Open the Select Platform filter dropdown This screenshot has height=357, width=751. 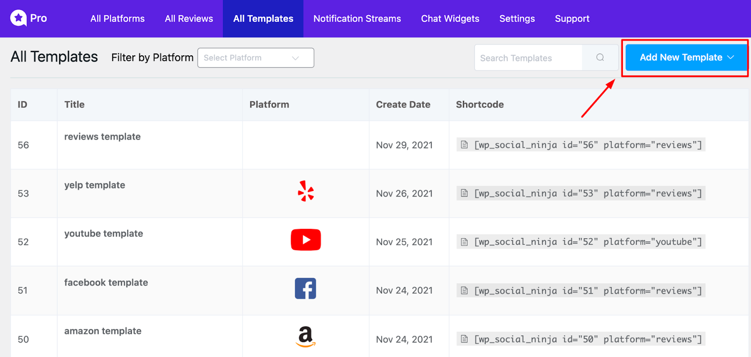[255, 58]
